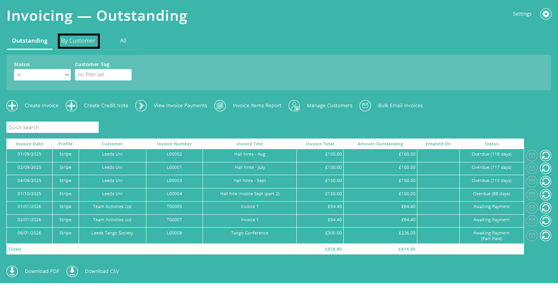Image resolution: width=558 pixels, height=302 pixels.
Task: Open the Create Invoice action
Action: 33,106
